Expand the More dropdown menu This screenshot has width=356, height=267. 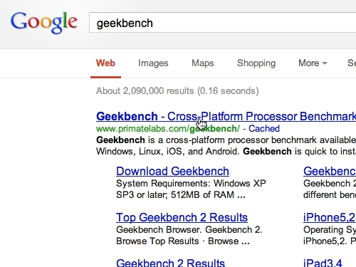313,63
